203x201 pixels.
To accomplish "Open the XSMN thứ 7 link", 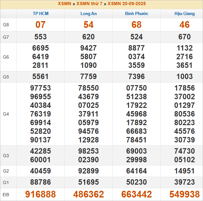I will coord(89,4).
